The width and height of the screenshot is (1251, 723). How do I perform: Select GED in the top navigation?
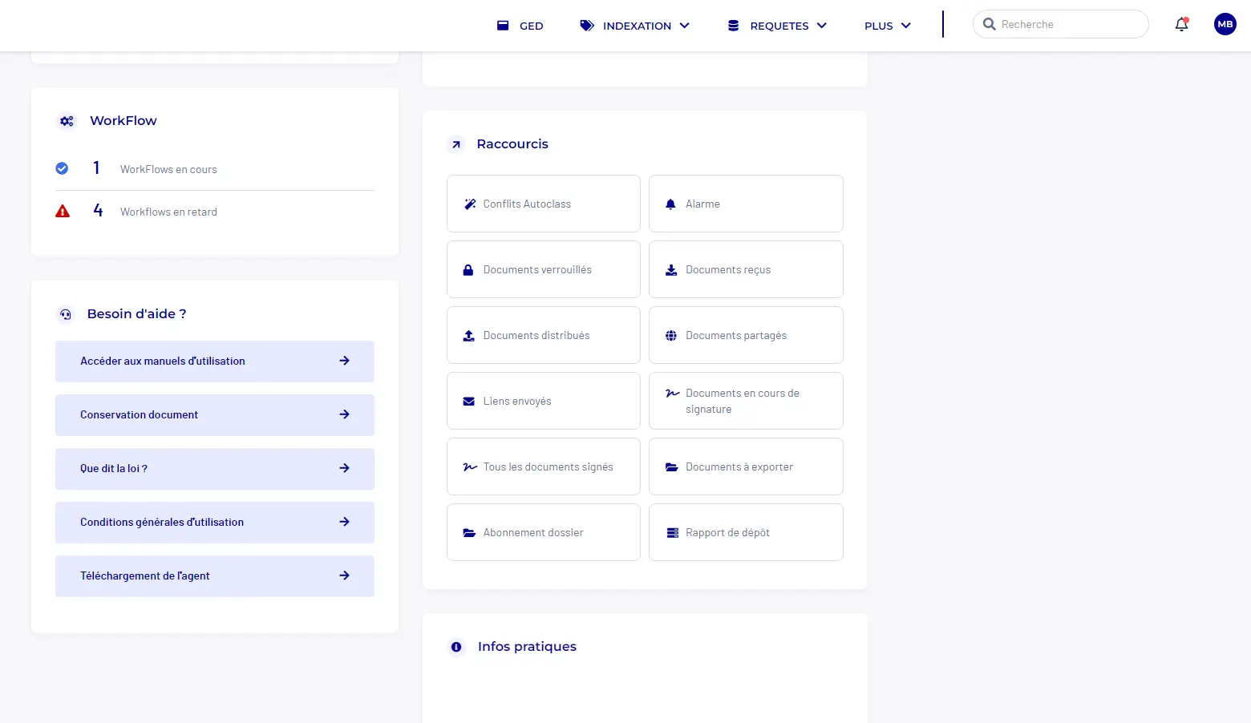[520, 25]
